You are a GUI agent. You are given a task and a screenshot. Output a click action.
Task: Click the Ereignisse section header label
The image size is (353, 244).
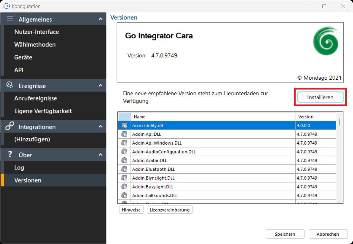32,86
